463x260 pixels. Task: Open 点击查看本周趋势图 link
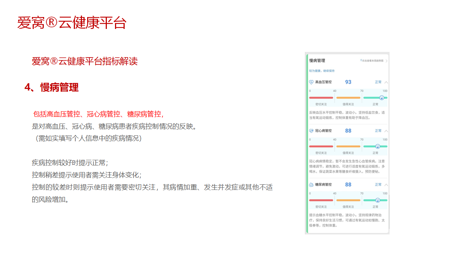click(x=373, y=60)
